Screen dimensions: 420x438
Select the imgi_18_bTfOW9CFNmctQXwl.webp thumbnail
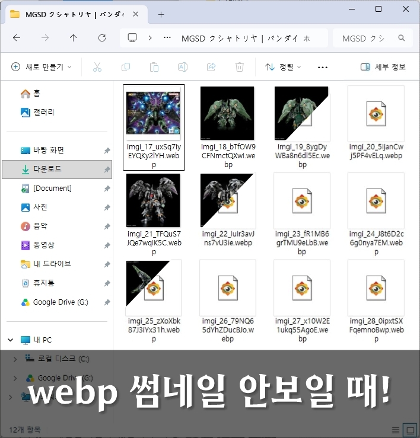(227, 113)
